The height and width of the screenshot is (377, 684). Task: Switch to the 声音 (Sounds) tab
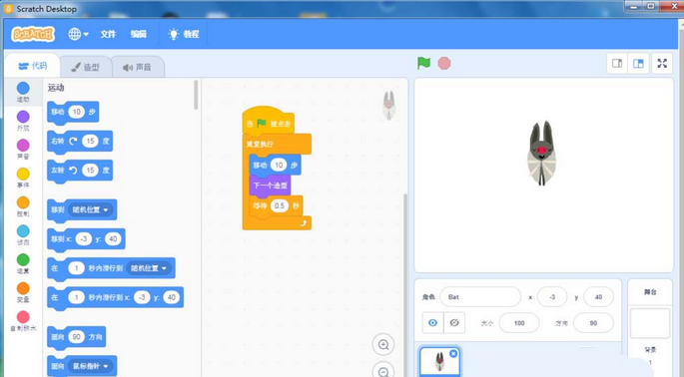tap(138, 67)
